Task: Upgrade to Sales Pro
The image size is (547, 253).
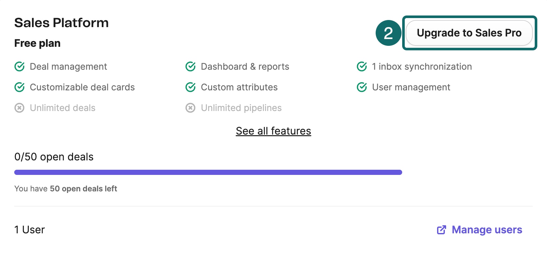Action: tap(469, 33)
